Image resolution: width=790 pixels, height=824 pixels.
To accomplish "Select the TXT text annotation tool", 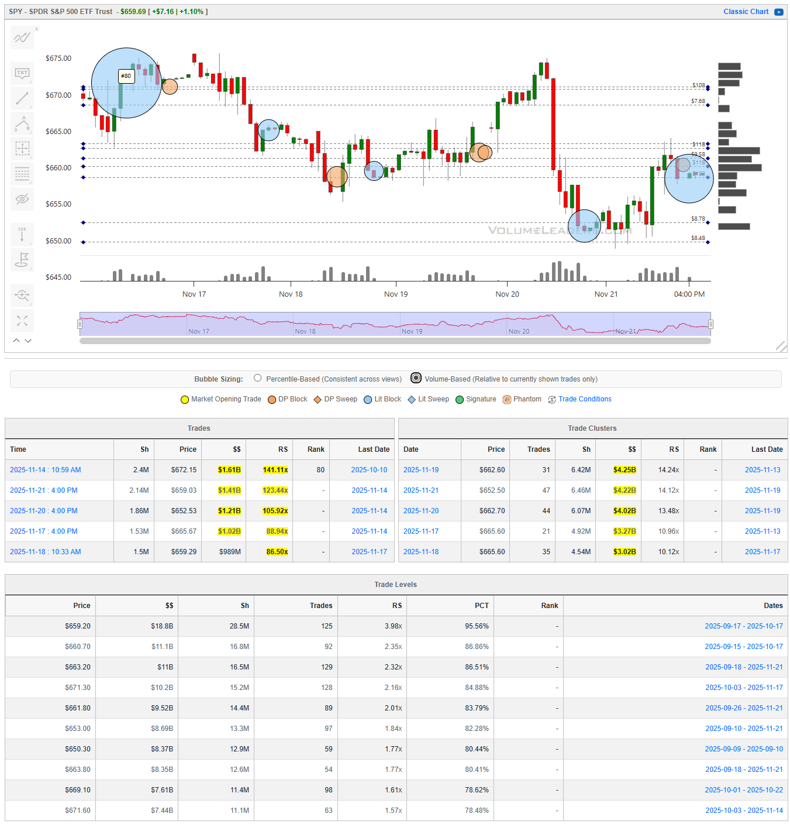I will pyautogui.click(x=22, y=73).
